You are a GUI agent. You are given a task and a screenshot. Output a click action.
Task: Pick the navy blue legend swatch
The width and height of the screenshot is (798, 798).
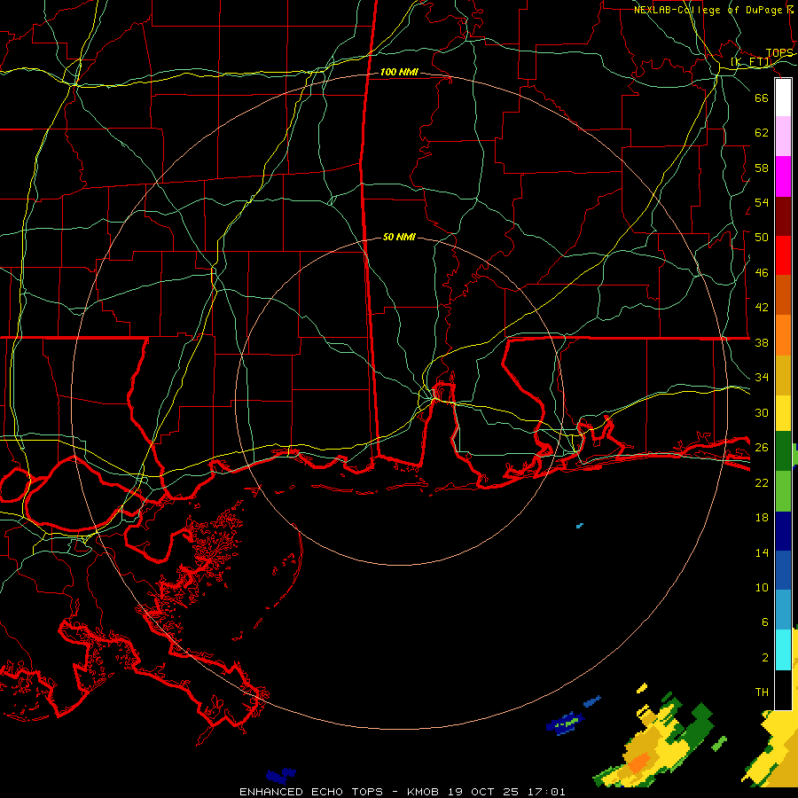click(x=783, y=531)
